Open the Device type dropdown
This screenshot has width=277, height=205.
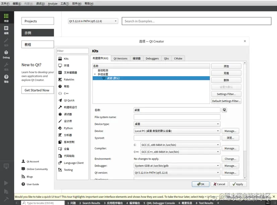(x=177, y=124)
